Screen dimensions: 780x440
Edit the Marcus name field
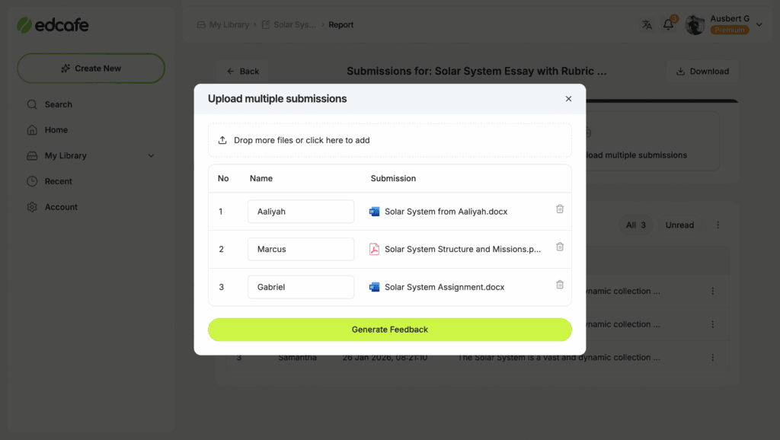coord(300,249)
